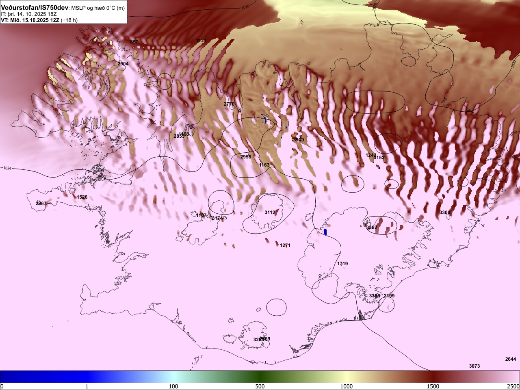Screen dimensions: 520x390
Task: Click the colorbar tick label '1000'
Action: (x=347, y=386)
